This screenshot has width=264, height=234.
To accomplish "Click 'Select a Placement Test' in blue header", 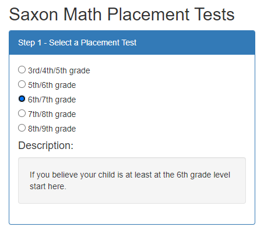I will point(93,42).
